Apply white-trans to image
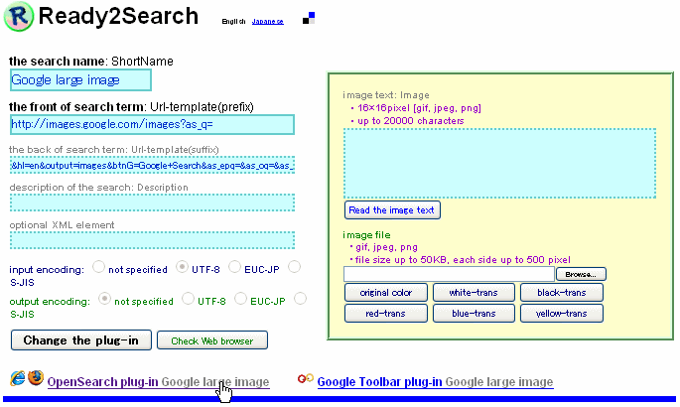 click(474, 293)
